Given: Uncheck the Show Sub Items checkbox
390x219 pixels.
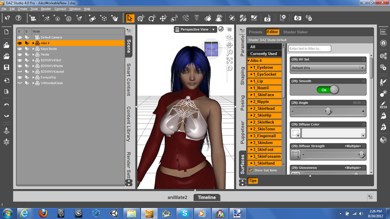Looking at the screenshot, I should point(251,170).
